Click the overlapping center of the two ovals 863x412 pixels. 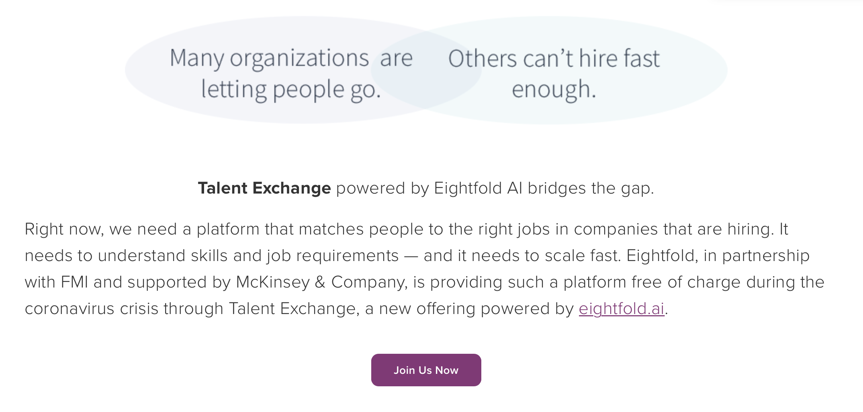click(x=426, y=70)
